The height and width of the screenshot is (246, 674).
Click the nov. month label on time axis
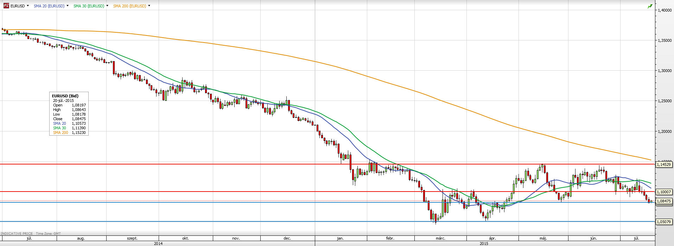[x=236, y=238]
